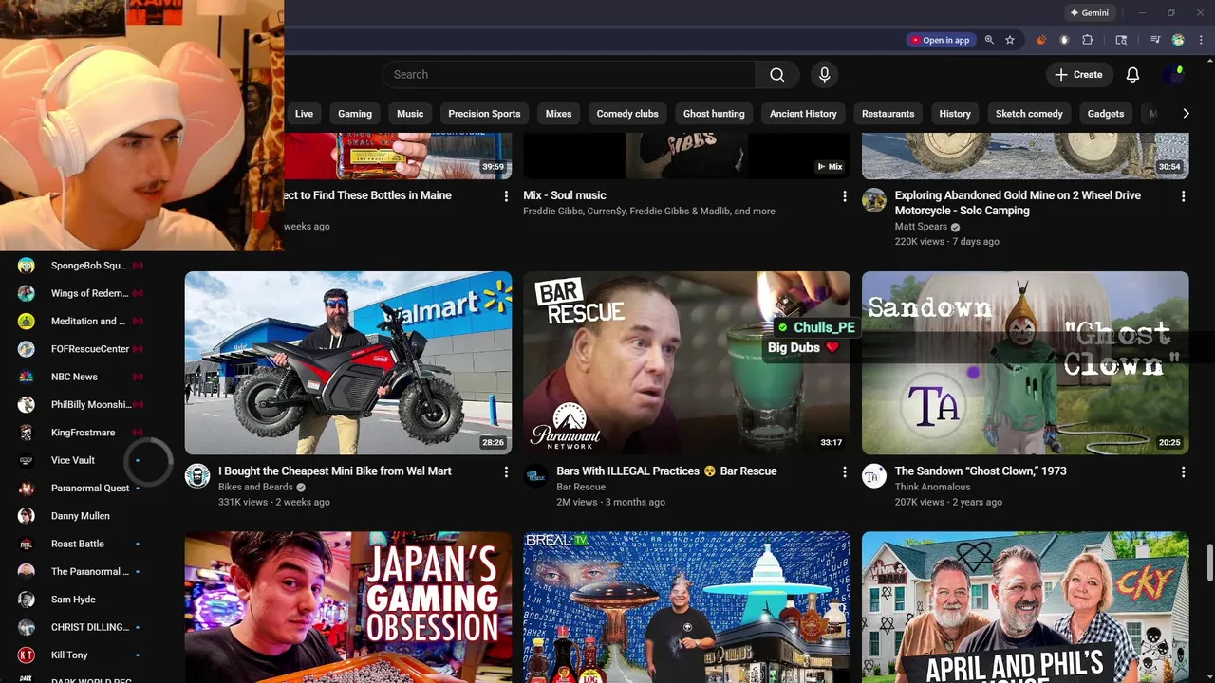
Task: Click the NBC News sidebar avatar
Action: click(x=27, y=377)
